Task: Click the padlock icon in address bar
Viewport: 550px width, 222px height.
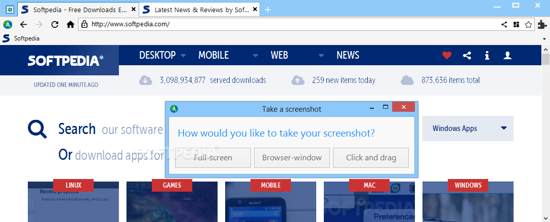Action: [x=84, y=24]
